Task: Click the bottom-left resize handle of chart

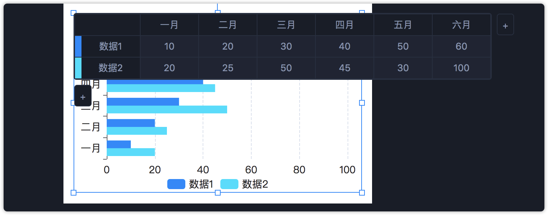Action: 74,193
